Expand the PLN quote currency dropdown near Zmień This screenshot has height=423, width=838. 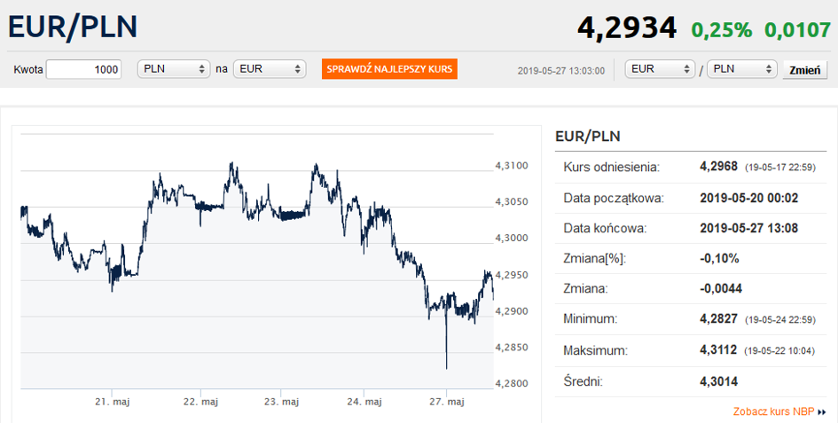(x=741, y=69)
